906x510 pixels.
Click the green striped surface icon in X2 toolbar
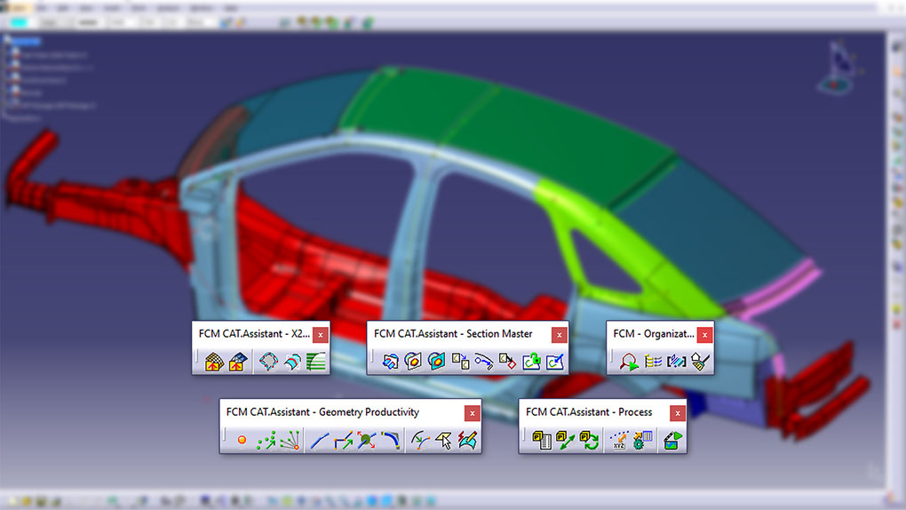tap(317, 362)
